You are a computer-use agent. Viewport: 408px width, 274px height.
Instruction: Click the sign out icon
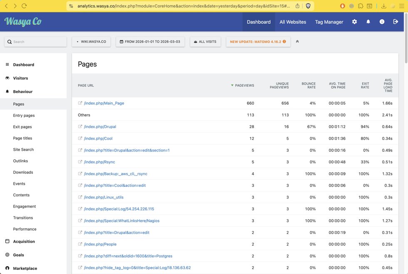point(396,22)
